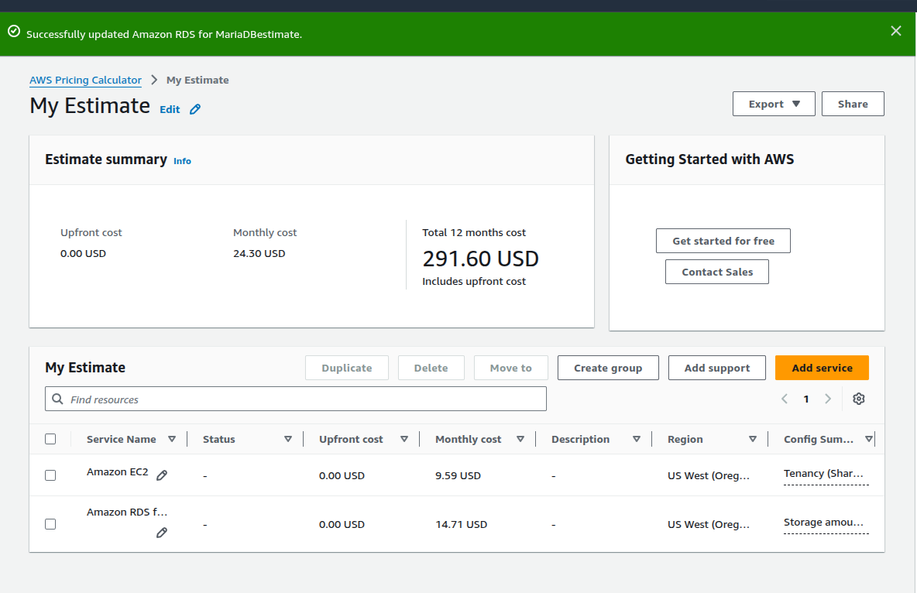
Task: Go to the next page arrow
Action: [827, 399]
